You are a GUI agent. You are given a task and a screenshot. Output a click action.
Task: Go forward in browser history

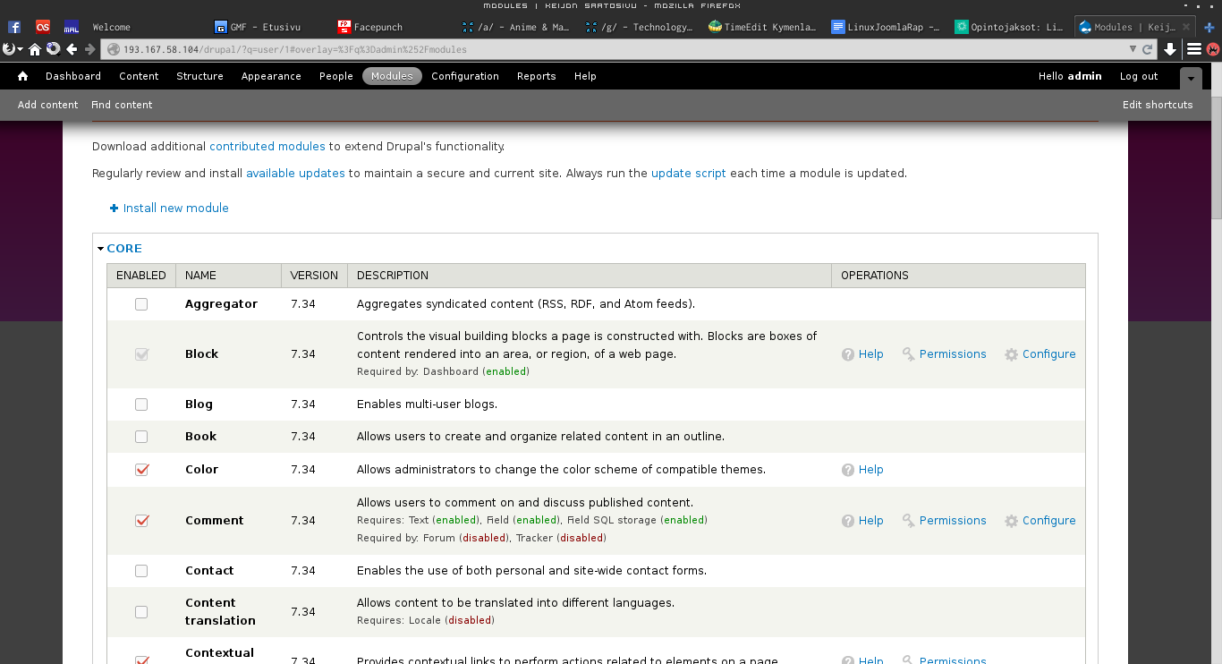(x=90, y=49)
